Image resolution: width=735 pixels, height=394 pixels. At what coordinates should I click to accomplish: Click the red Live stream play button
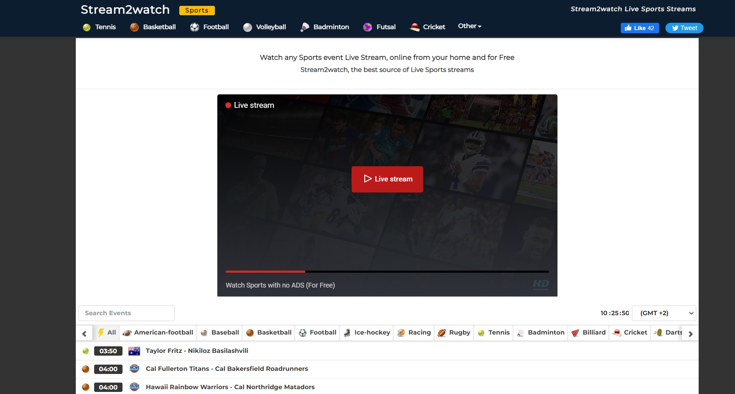click(387, 179)
